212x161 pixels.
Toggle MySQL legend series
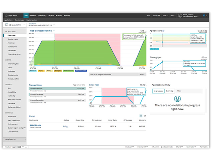click(x=41, y=71)
